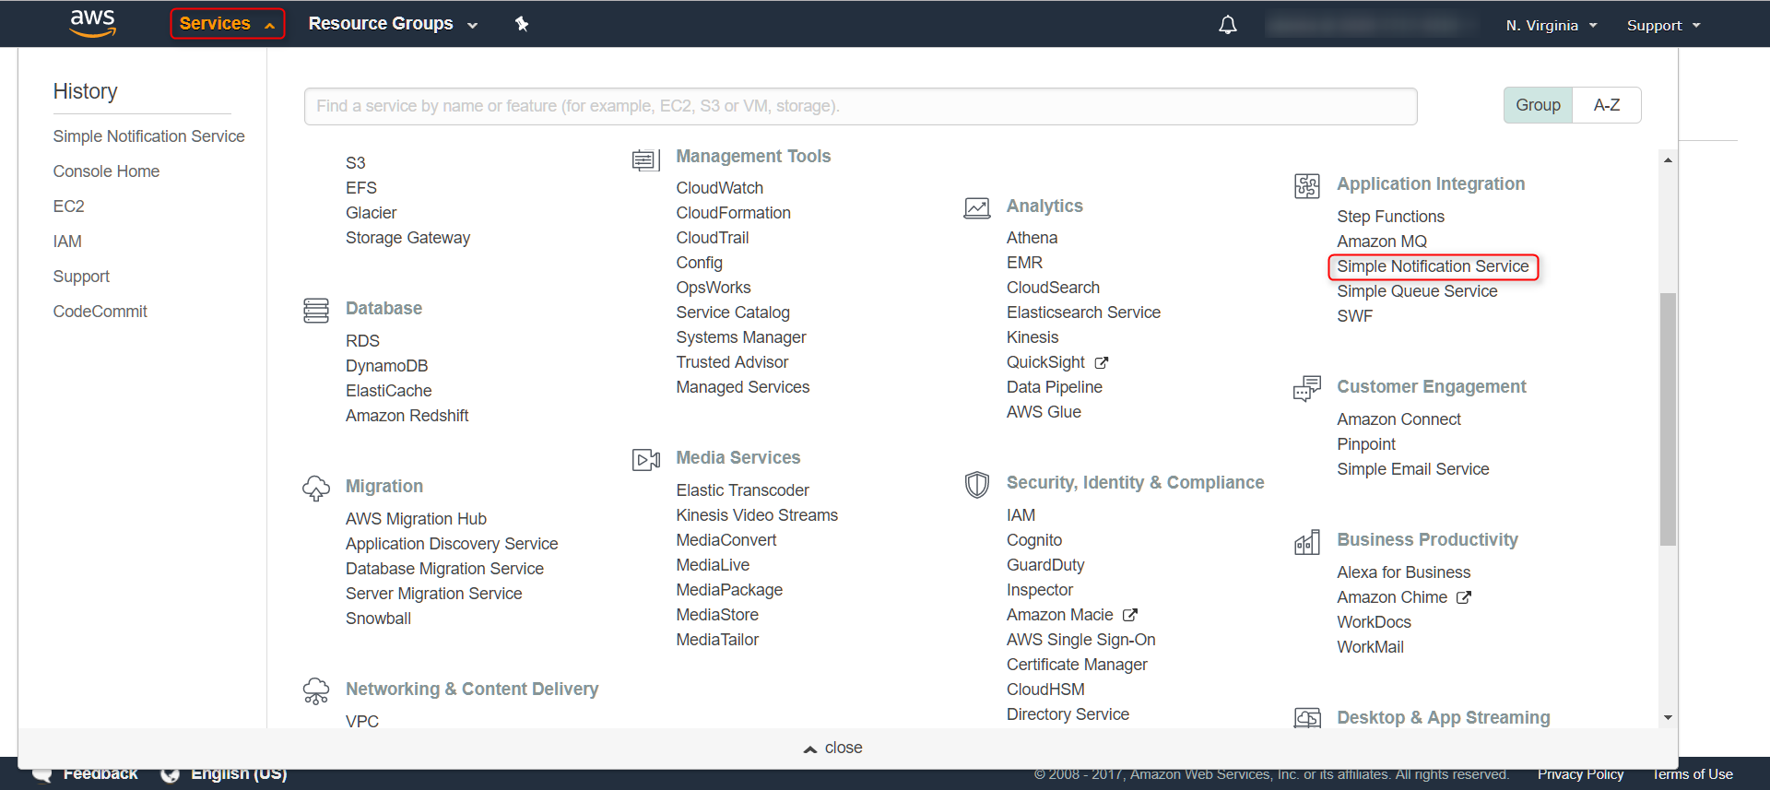Expand the Resource Groups dropdown
The width and height of the screenshot is (1770, 790).
click(x=393, y=24)
